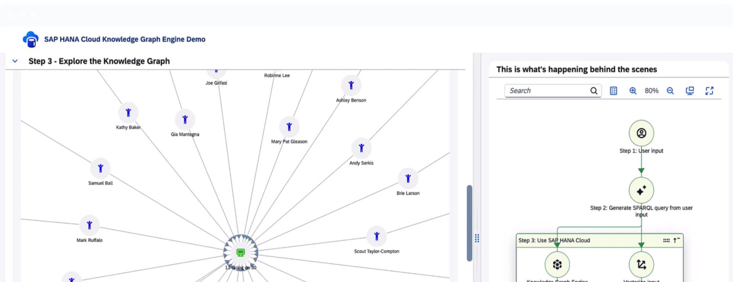Click the Joe Grifasi node label
This screenshot has height=282, width=733.
point(216,83)
